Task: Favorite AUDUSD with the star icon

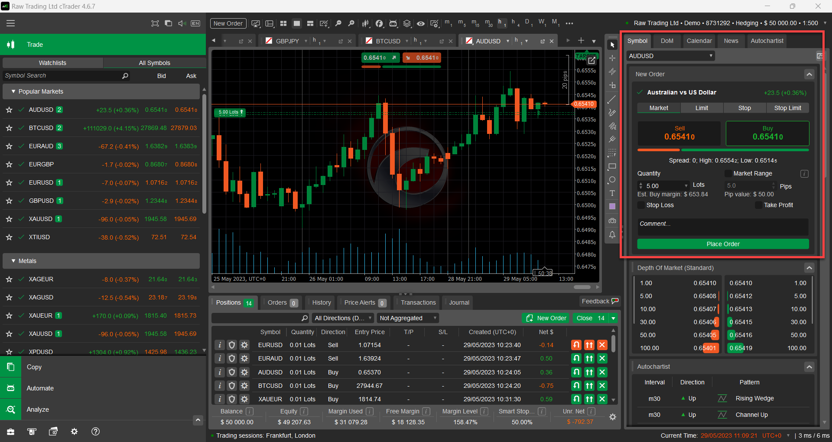Action: [9, 110]
